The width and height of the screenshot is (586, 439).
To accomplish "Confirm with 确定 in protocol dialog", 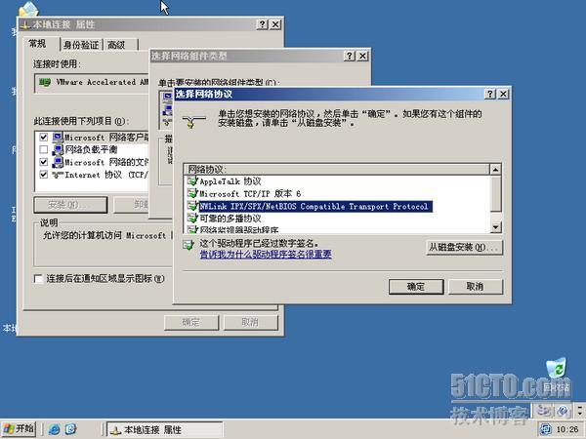I will click(416, 287).
